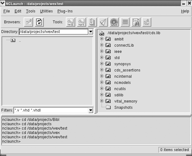The height and width of the screenshot is (156, 192).
Task: Select the 'synopsys' library name
Action: (x=122, y=64)
